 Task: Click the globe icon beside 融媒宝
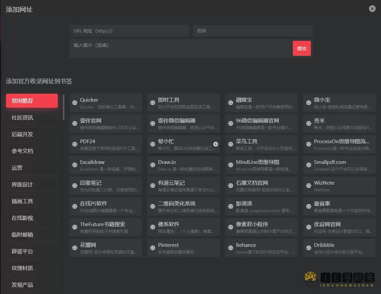click(231, 103)
